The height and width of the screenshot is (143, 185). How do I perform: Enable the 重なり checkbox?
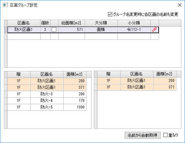tap(165, 135)
